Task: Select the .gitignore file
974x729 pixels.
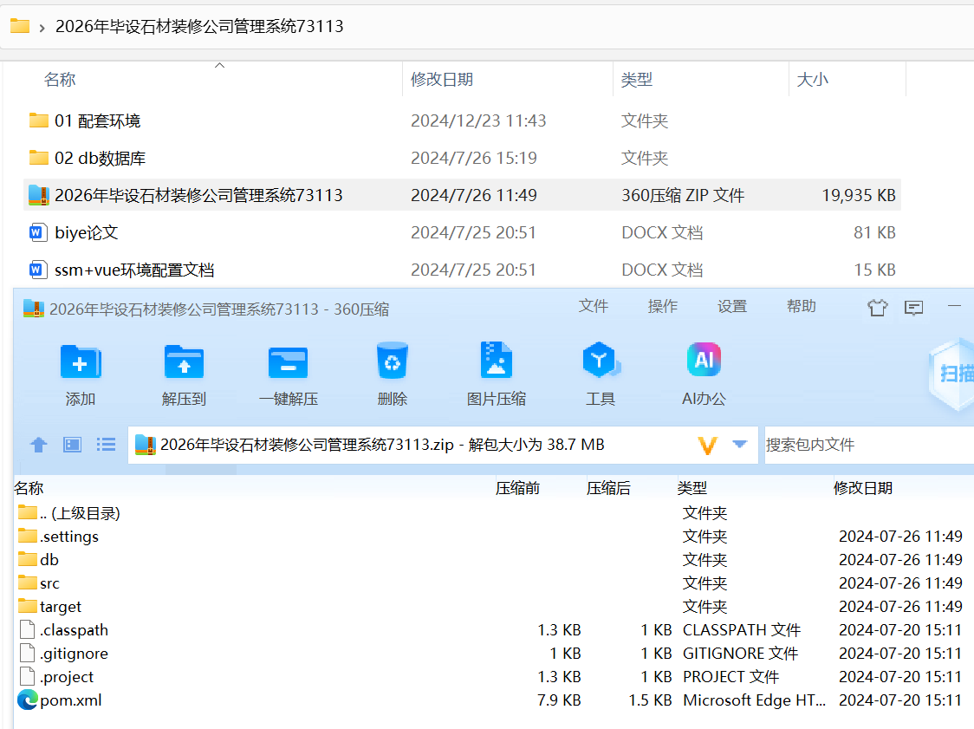Action: tap(63, 654)
